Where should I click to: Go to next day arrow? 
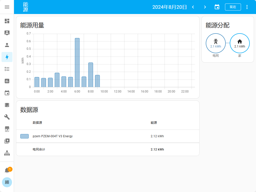[x=205, y=7]
